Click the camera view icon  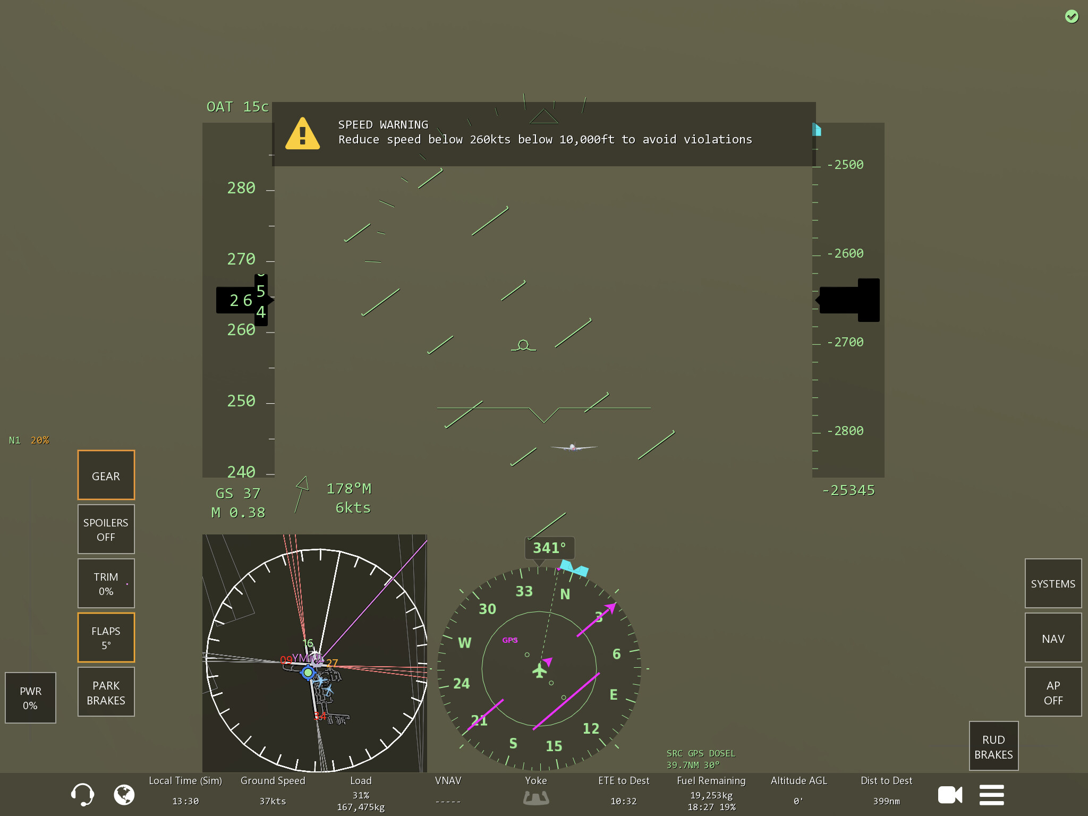tap(950, 795)
